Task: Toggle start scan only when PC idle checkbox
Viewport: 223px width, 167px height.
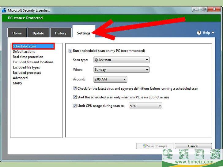Action: (75, 97)
